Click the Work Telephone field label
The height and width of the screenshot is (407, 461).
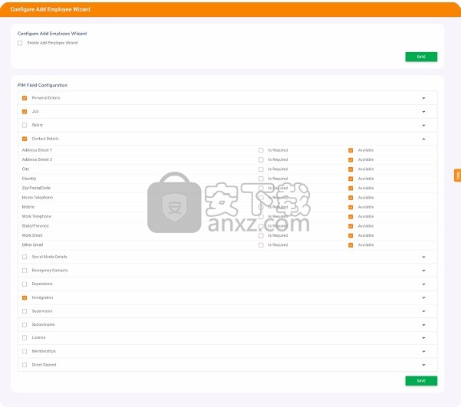coord(37,216)
